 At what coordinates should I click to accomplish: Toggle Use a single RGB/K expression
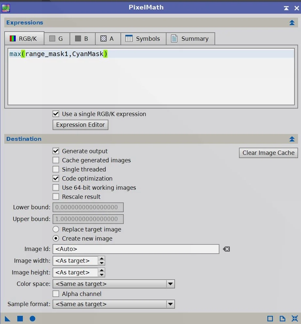pyautogui.click(x=56, y=114)
